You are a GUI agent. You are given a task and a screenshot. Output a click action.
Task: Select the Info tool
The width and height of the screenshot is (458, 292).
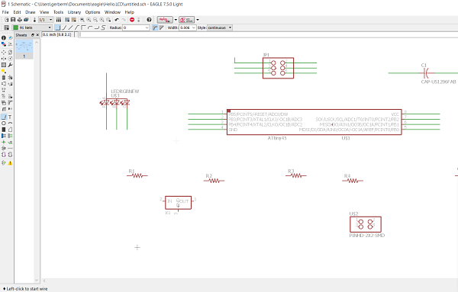tap(4, 37)
